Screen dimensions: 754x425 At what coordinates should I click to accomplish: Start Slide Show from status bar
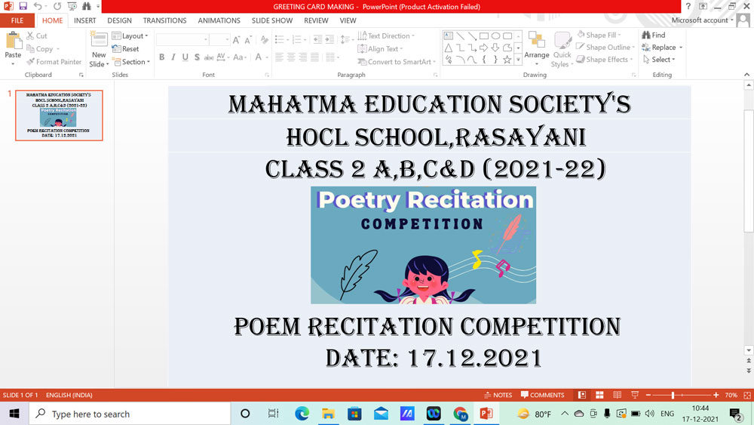[634, 395]
